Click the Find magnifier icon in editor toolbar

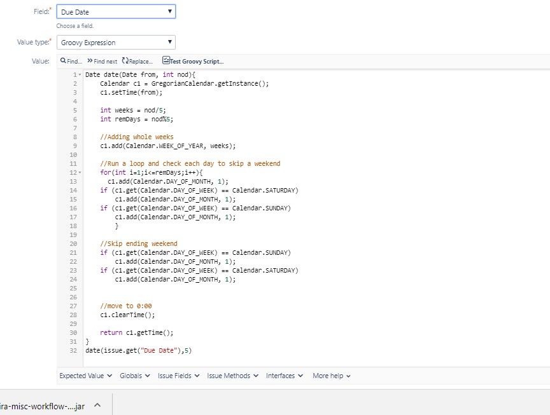tap(63, 61)
